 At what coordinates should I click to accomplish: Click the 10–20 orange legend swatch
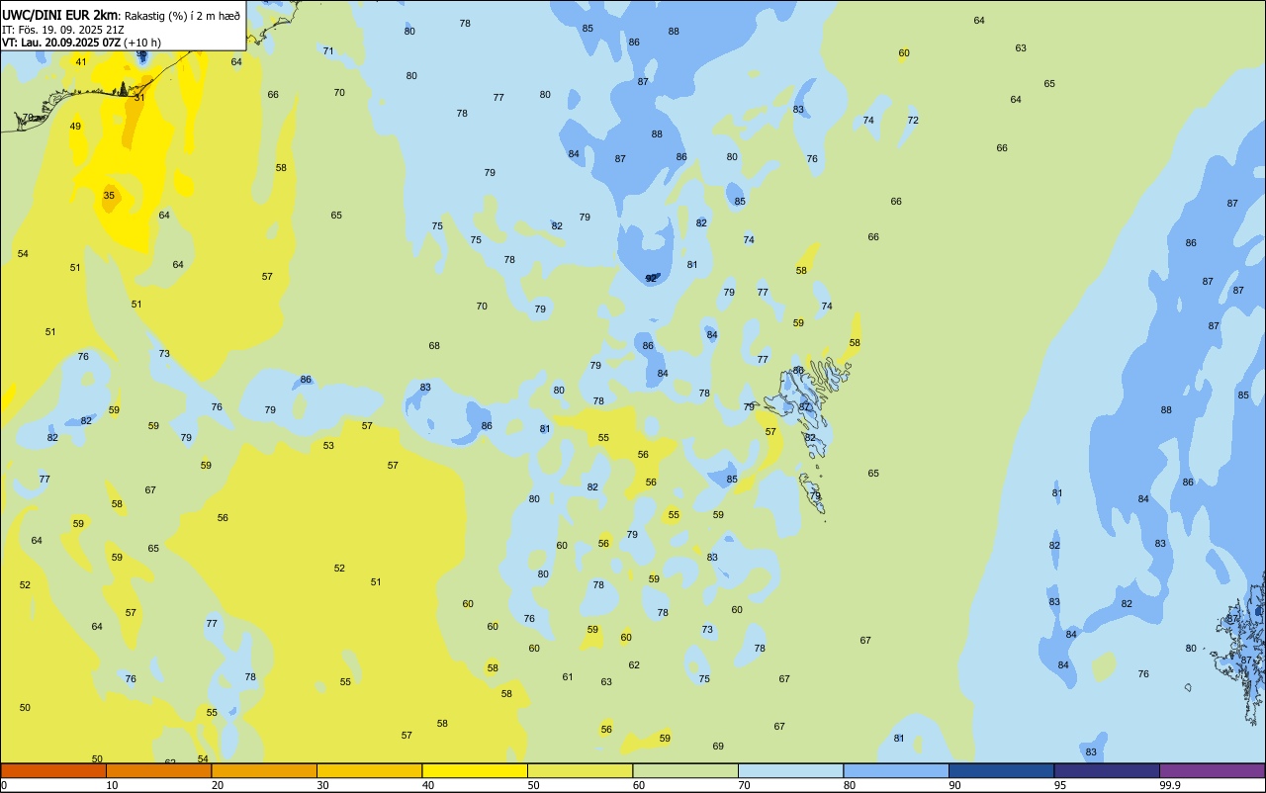[158, 770]
